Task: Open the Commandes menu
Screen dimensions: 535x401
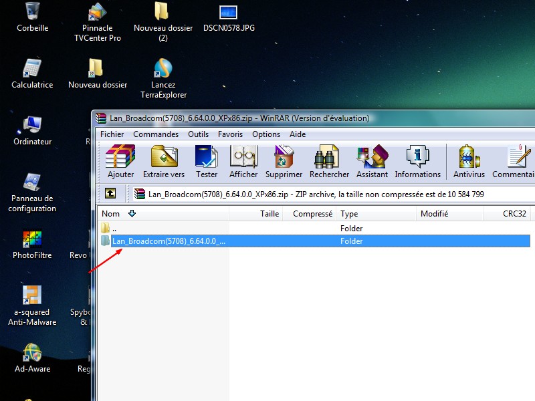Action: (156, 134)
